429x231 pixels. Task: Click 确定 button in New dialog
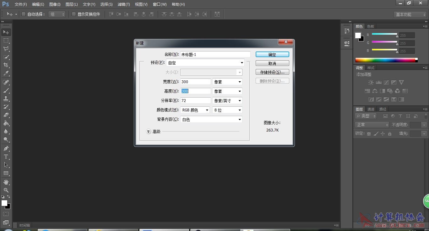coord(272,54)
